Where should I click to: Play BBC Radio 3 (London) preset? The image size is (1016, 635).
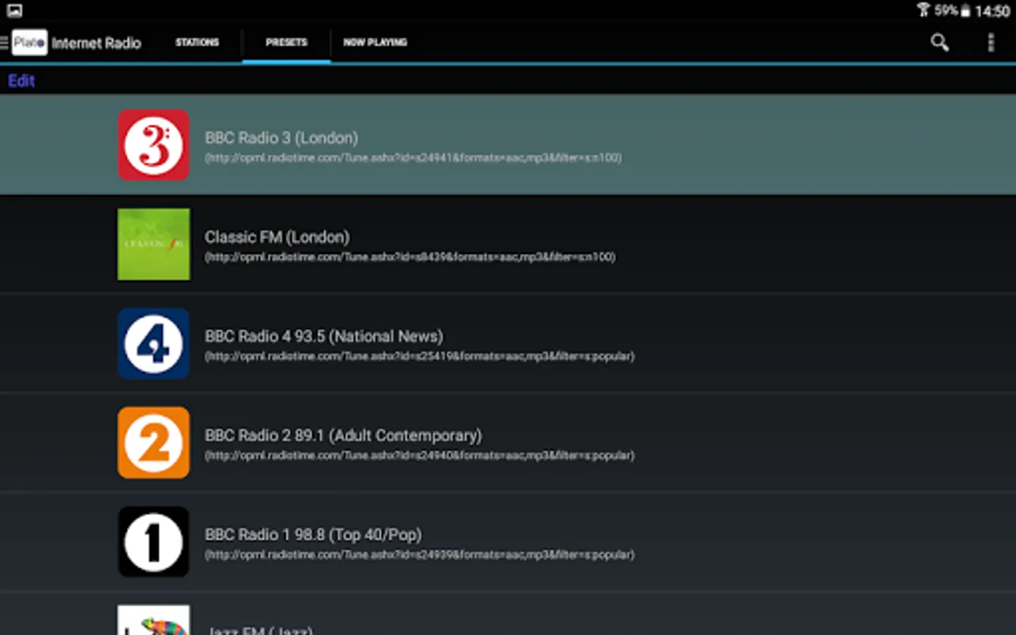[508, 145]
